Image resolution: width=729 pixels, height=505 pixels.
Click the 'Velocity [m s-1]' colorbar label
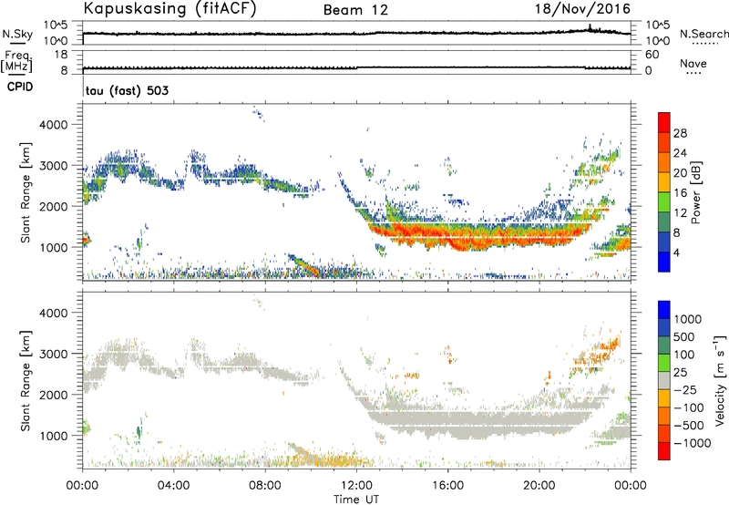[x=720, y=380]
